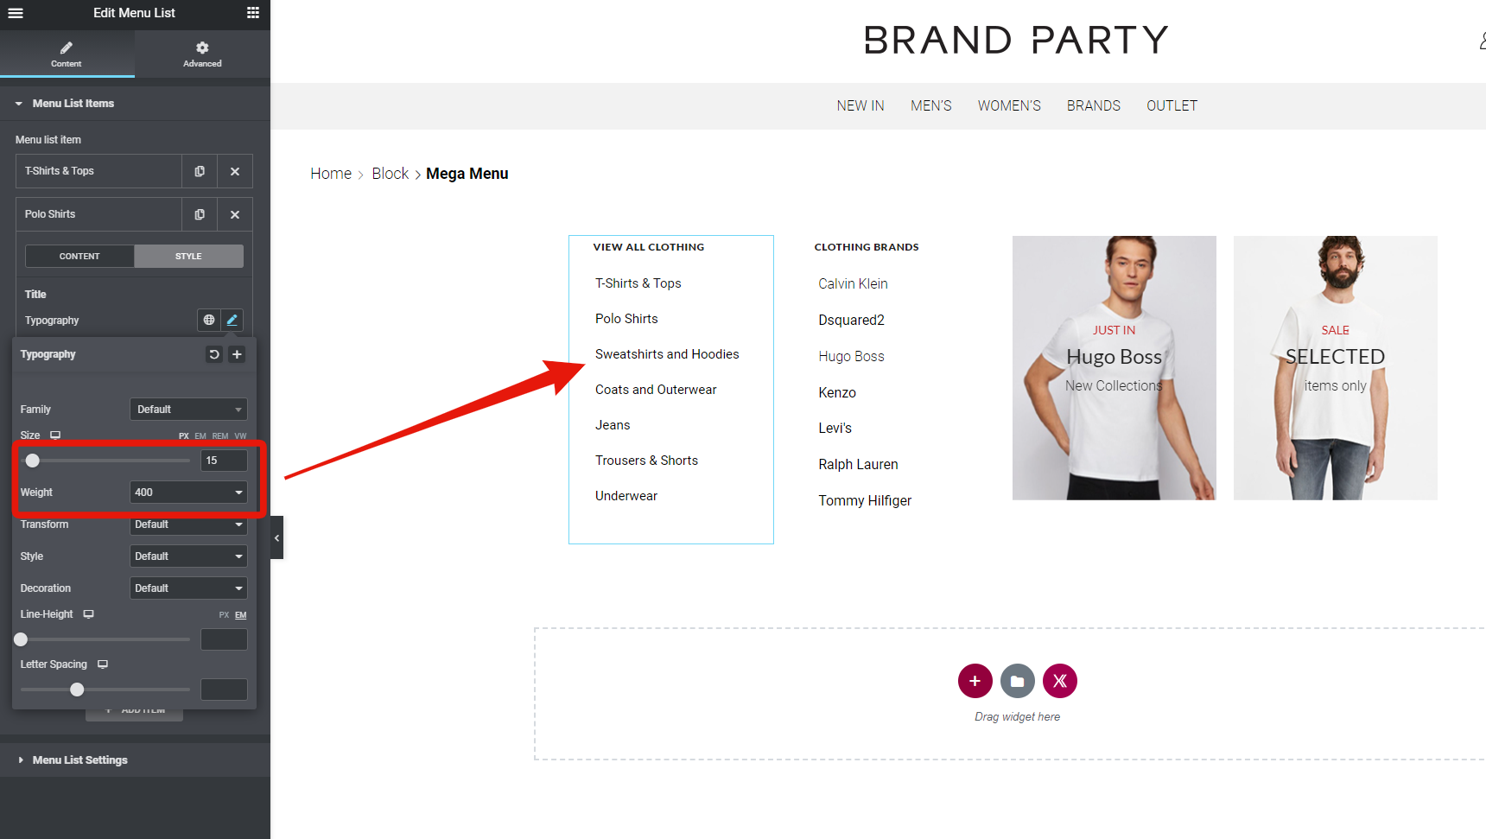Viewport: 1486px width, 839px height.
Task: Switch item panel to STYLE toggle
Action: [x=188, y=257]
